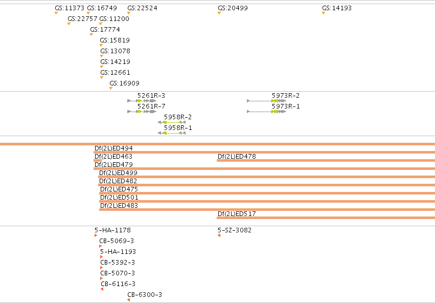This screenshot has width=435, height=303.
Task: Click the orange marker below GS:11373
Action: pos(56,13)
